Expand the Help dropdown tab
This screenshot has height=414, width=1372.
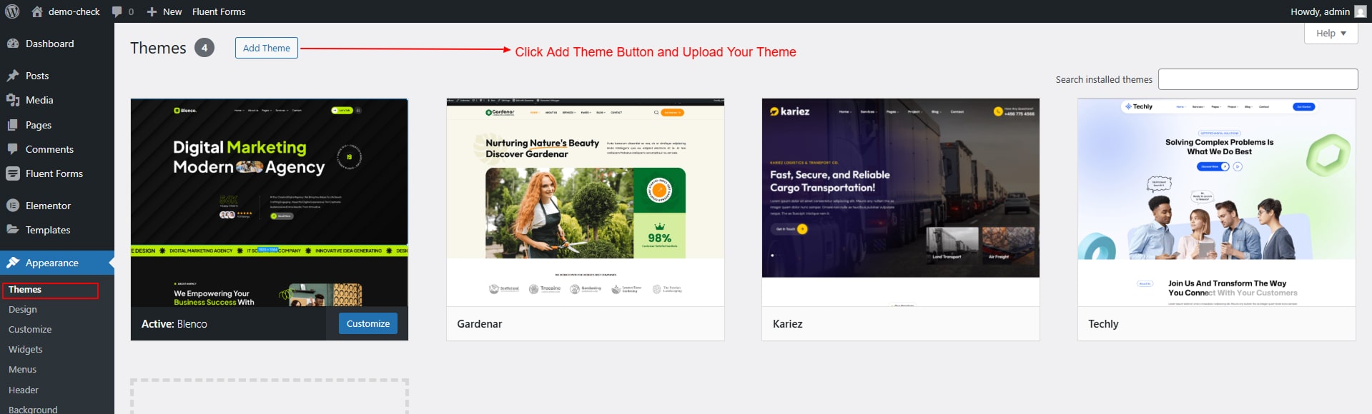[1331, 34]
